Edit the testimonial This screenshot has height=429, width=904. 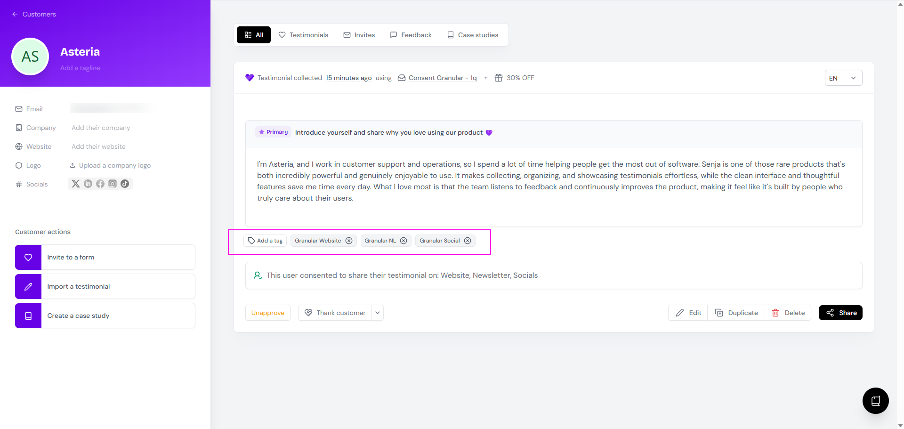688,313
